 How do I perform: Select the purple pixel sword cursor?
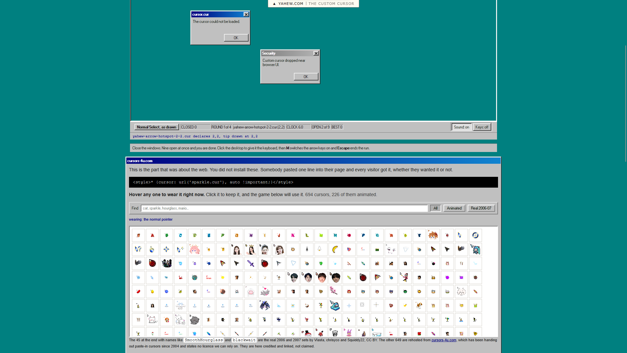click(251, 263)
